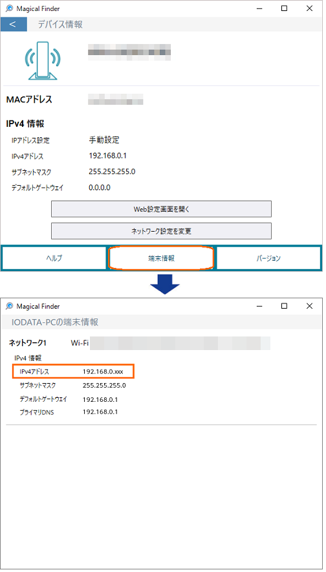Close the lower 端末情報 window
326x572 pixels.
point(309,306)
